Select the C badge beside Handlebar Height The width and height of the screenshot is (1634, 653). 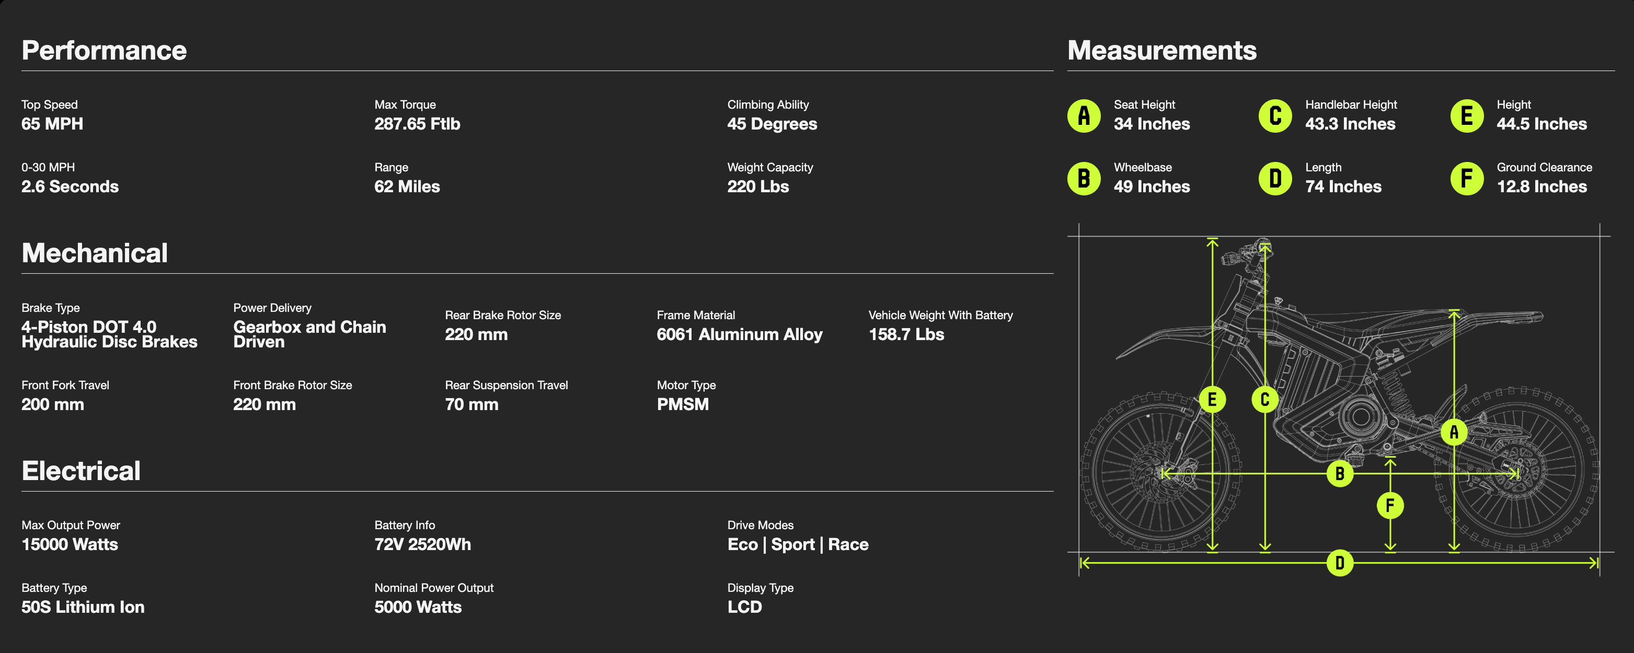1275,115
